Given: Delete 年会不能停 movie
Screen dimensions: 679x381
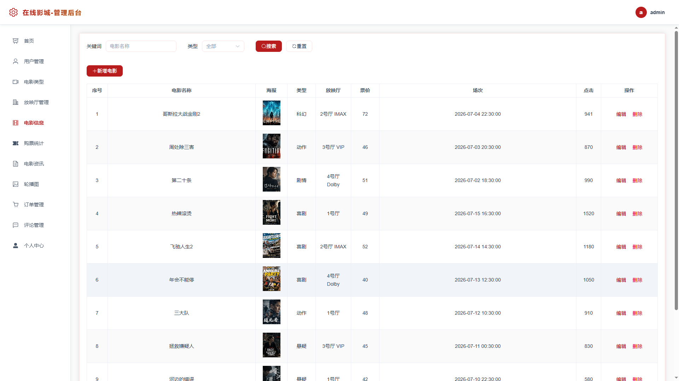Looking at the screenshot, I should point(637,280).
